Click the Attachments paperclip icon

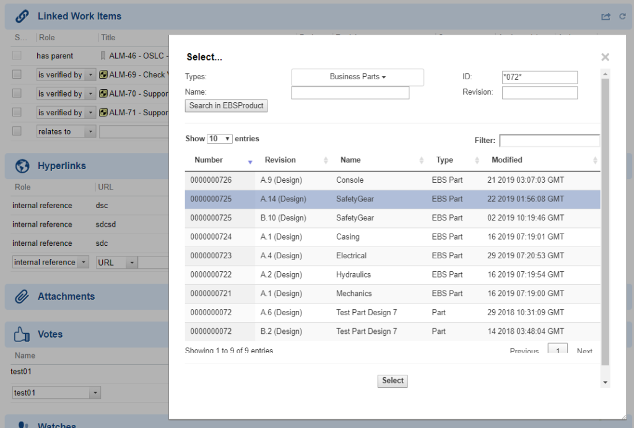[x=22, y=297]
